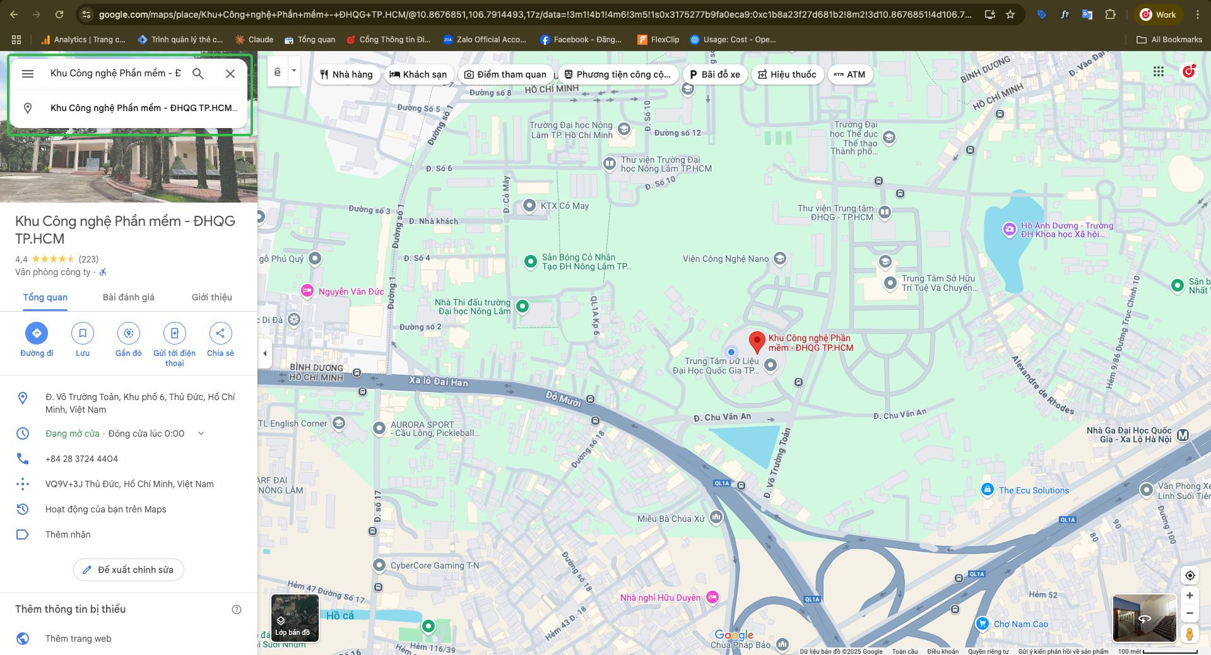Expand the opening hours chevron
Screen dimensions: 1211x655
pos(201,434)
